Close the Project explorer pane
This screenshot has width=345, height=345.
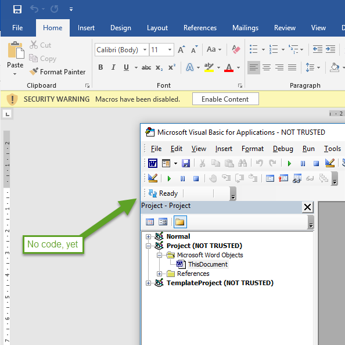point(307,207)
